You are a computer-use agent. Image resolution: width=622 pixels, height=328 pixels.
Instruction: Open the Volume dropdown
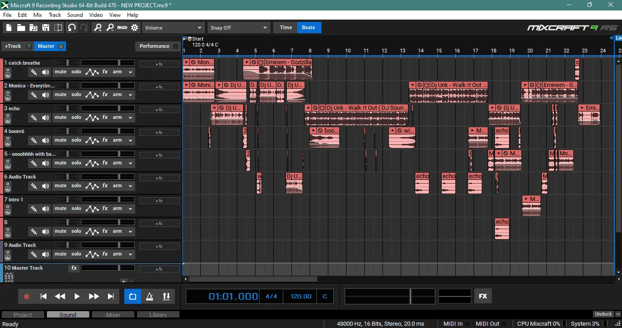click(173, 28)
